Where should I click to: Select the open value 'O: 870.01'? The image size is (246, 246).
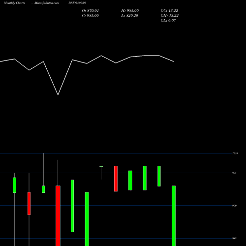coord(91,11)
